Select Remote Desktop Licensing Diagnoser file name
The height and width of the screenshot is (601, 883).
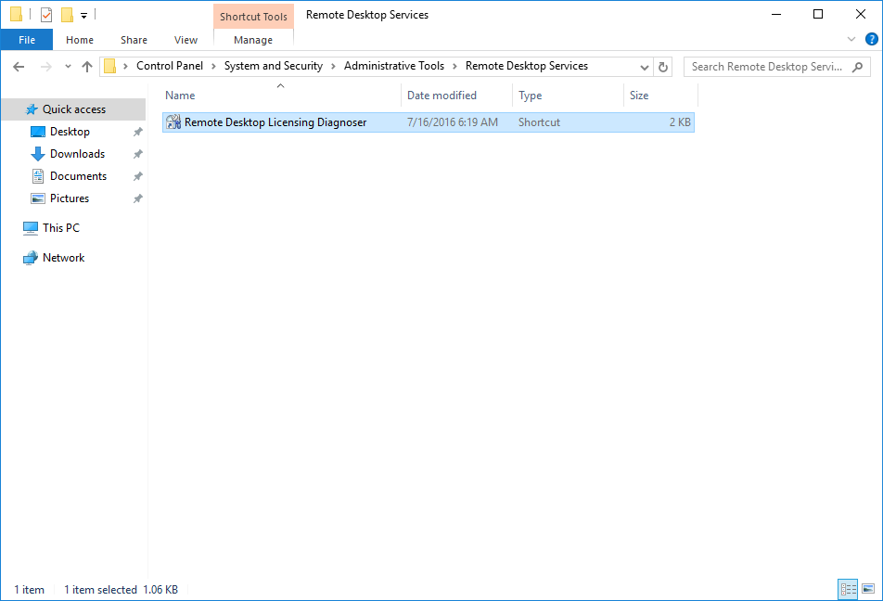click(275, 122)
